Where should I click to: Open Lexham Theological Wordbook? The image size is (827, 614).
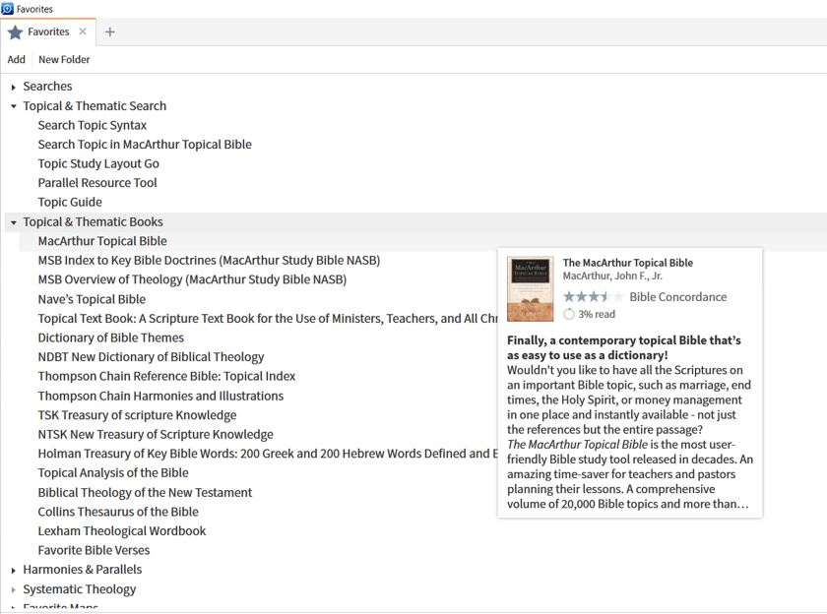click(x=122, y=531)
